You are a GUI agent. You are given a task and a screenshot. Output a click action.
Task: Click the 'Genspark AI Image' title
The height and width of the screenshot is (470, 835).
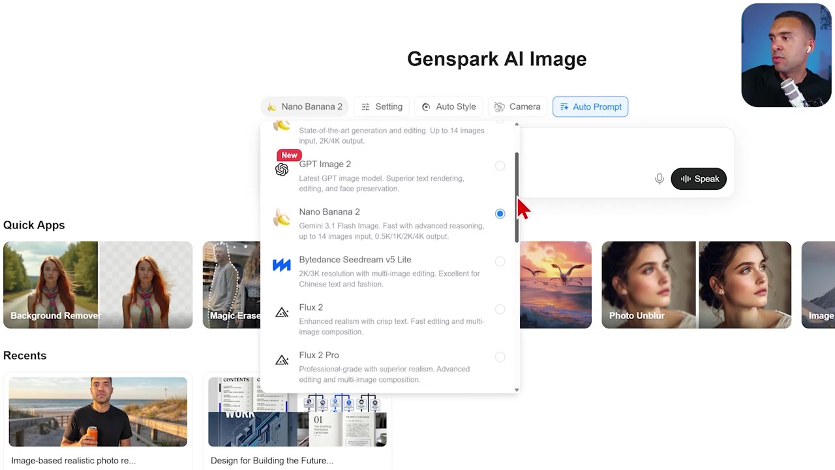tap(497, 59)
